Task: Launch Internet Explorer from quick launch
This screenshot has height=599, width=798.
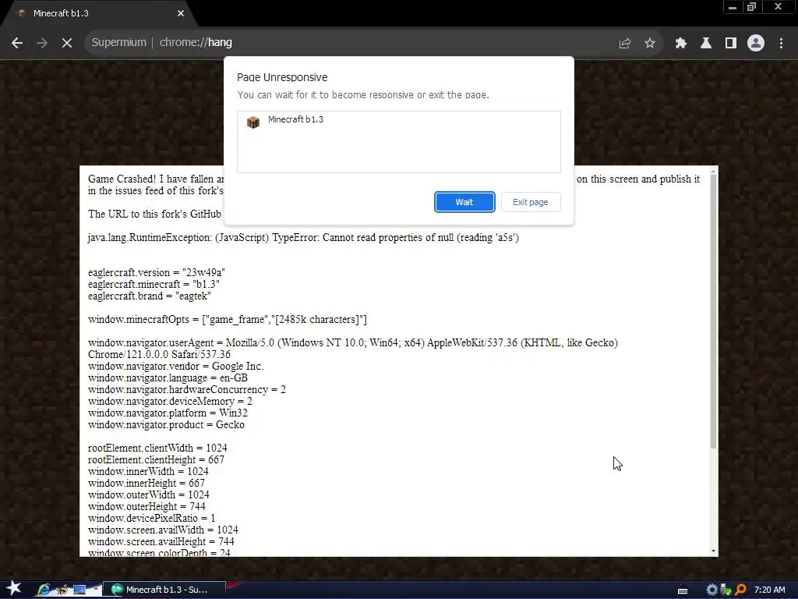Action: [44, 590]
